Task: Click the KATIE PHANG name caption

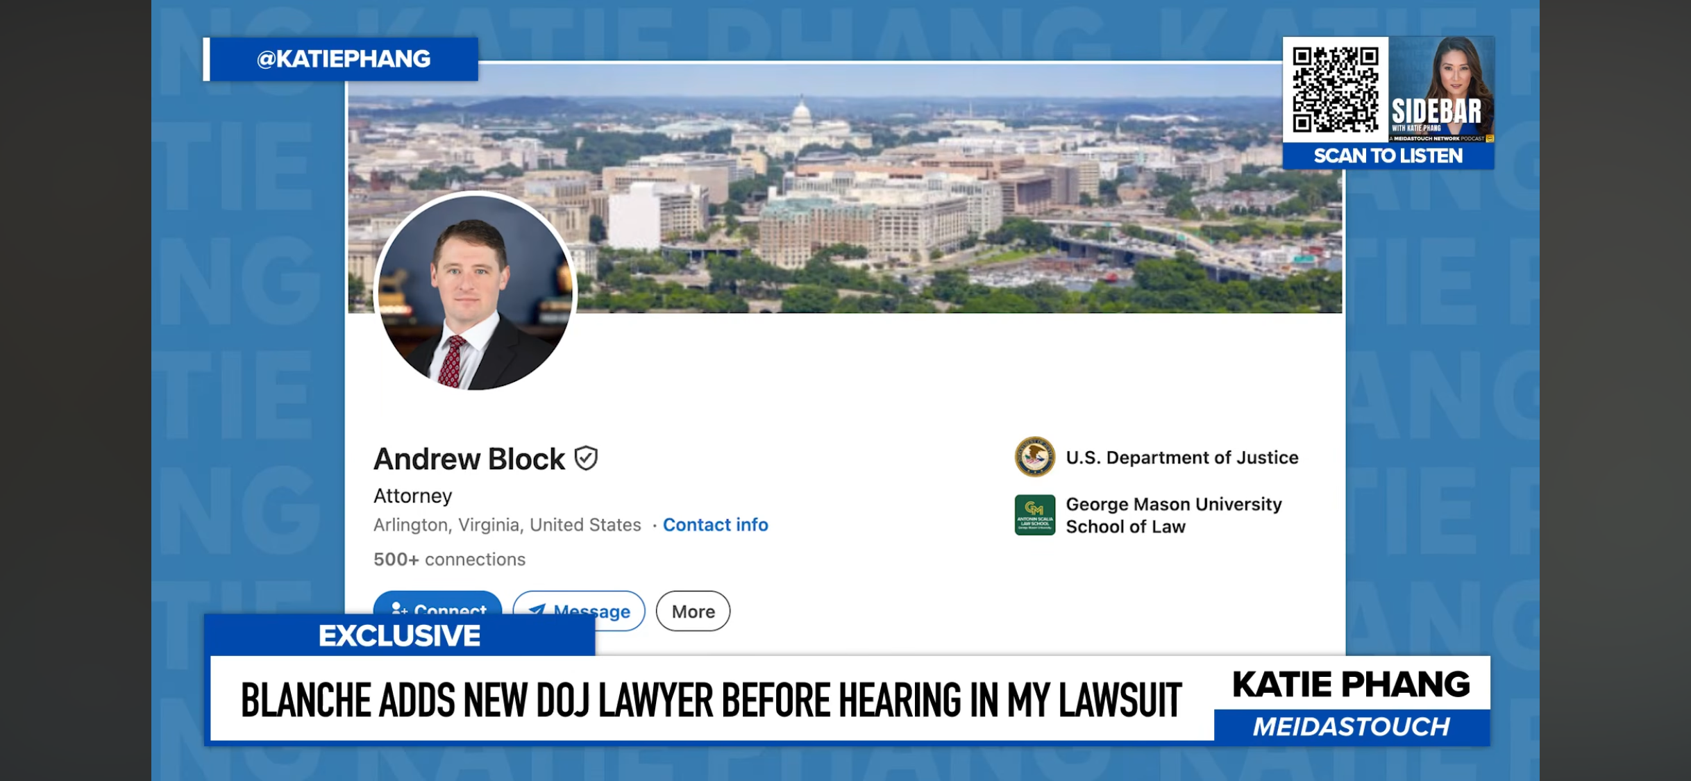Action: pos(1351,685)
